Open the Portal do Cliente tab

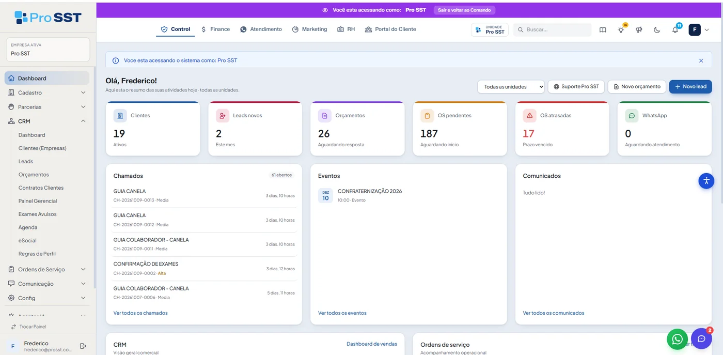[x=390, y=29]
